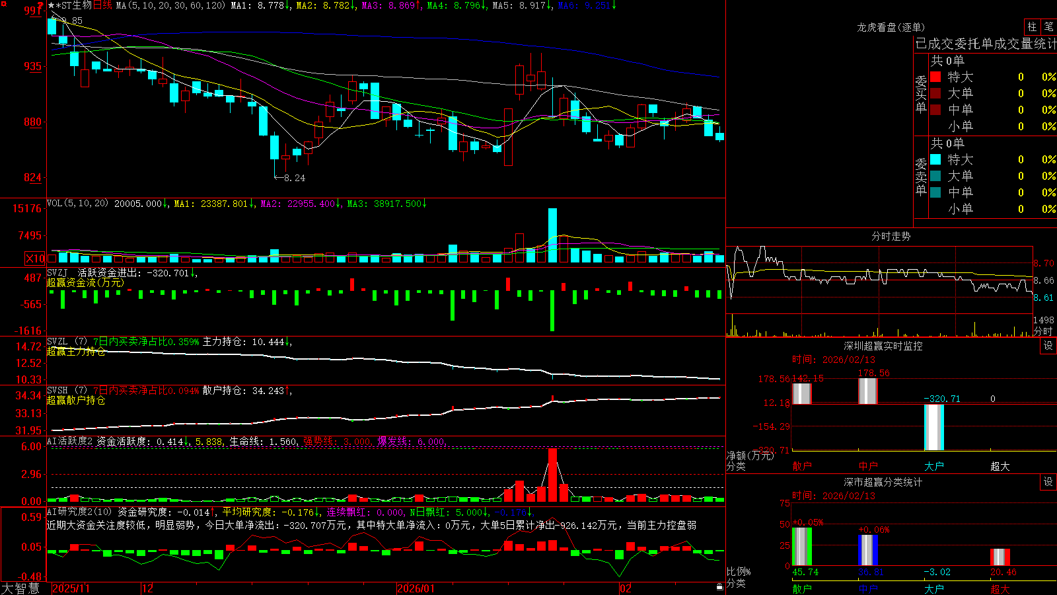Click the 超赢主力持仓 label

pyautogui.click(x=76, y=351)
